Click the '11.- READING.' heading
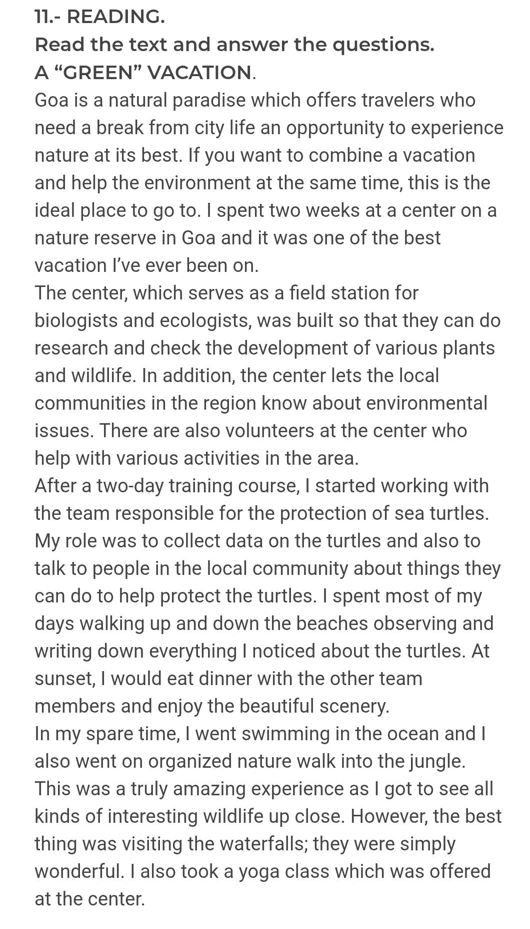 (x=99, y=17)
